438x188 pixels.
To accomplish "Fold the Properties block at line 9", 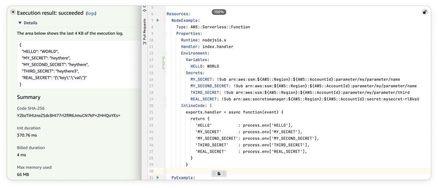I will (165, 34).
